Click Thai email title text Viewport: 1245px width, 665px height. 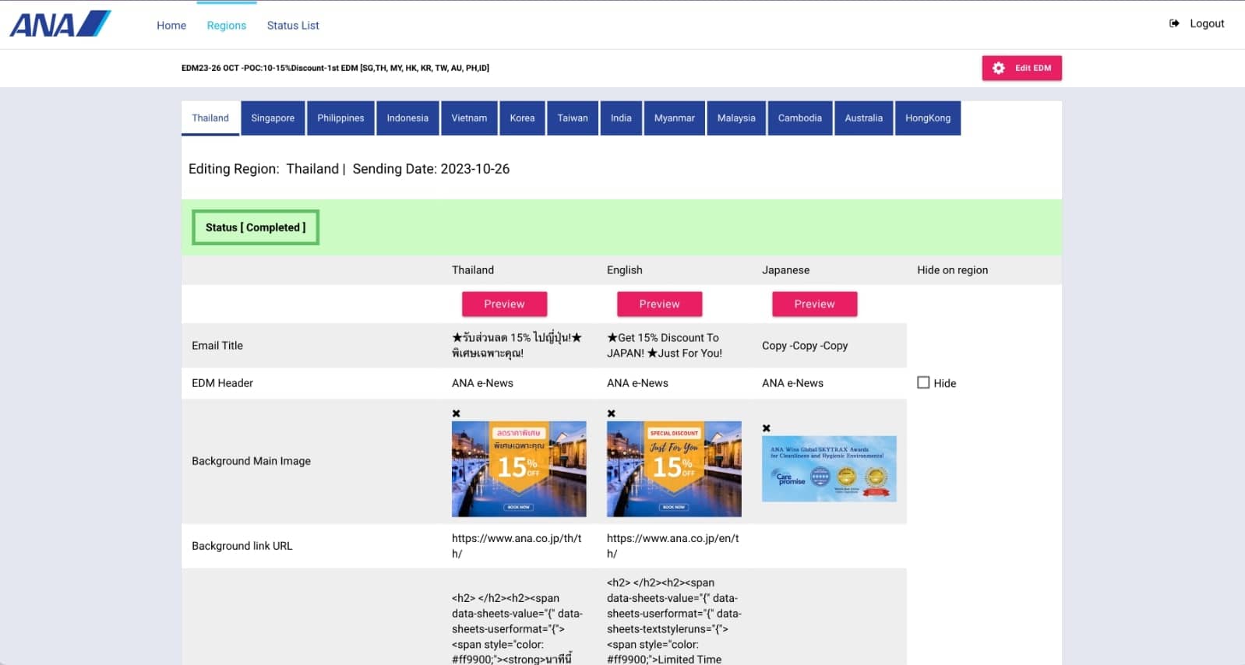(517, 345)
